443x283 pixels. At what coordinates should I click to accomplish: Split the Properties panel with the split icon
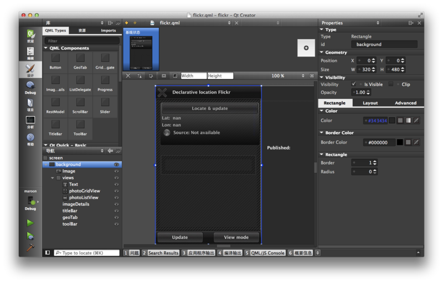[x=411, y=23]
